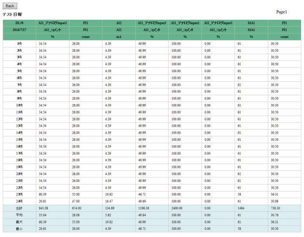Select the mA unit header cell
Image resolution: width=304 pixels, height=237 pixels.
point(119,37)
